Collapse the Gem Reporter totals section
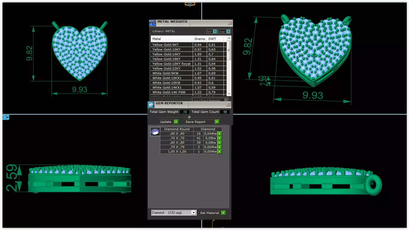This screenshot has height=230, width=409. pos(189,117)
